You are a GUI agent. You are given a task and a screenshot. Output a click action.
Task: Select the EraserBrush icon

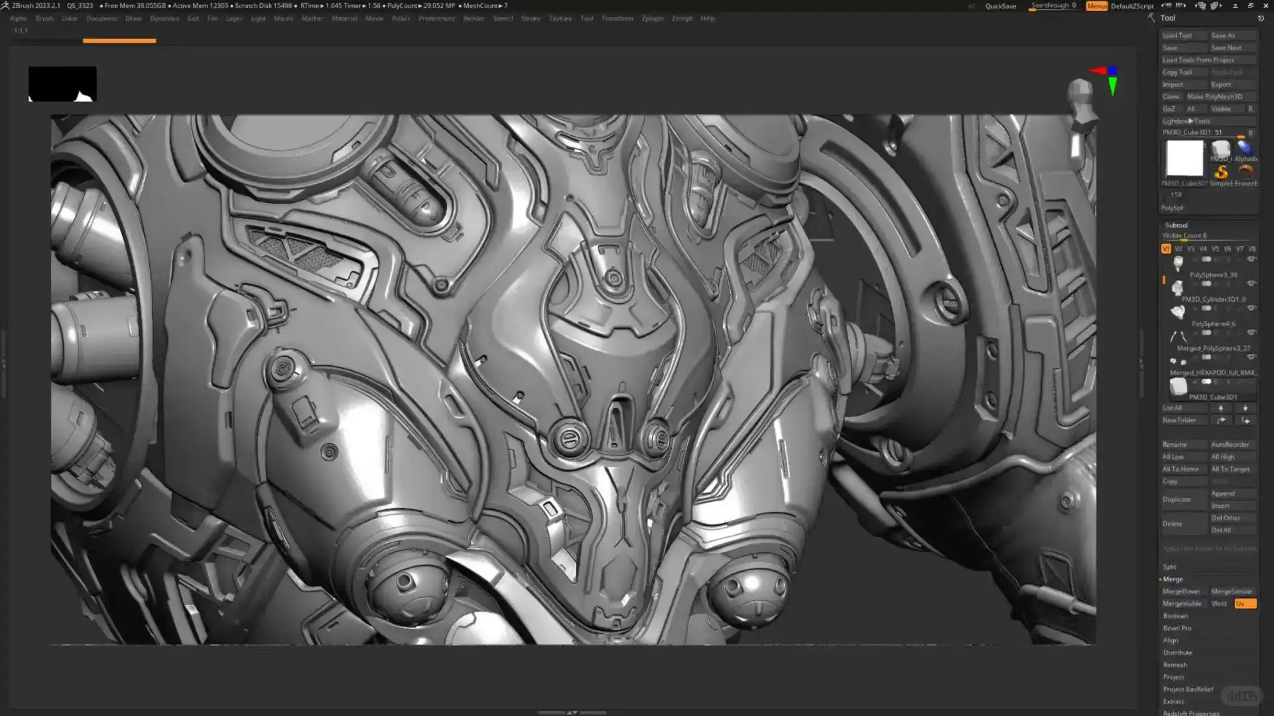click(1245, 172)
